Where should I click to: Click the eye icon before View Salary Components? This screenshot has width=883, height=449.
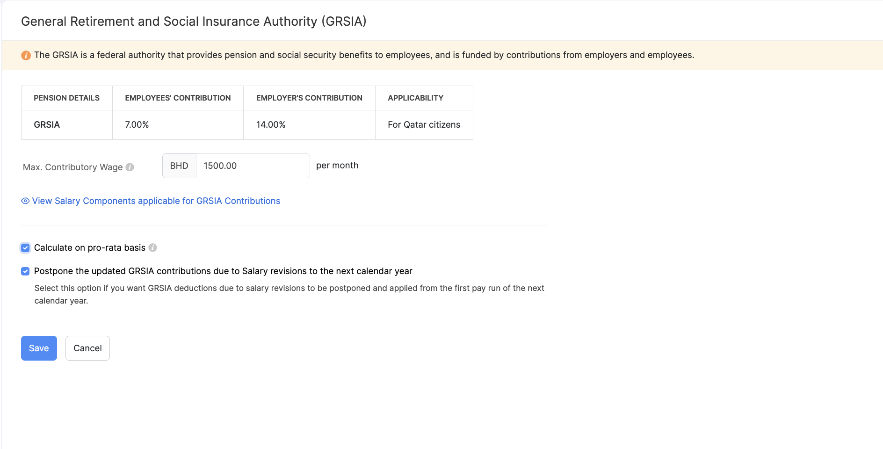click(25, 201)
